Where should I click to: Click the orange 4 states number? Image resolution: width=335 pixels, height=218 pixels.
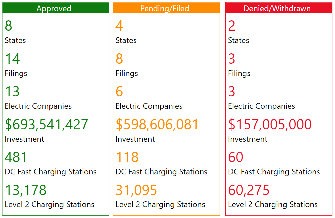pyautogui.click(x=119, y=26)
